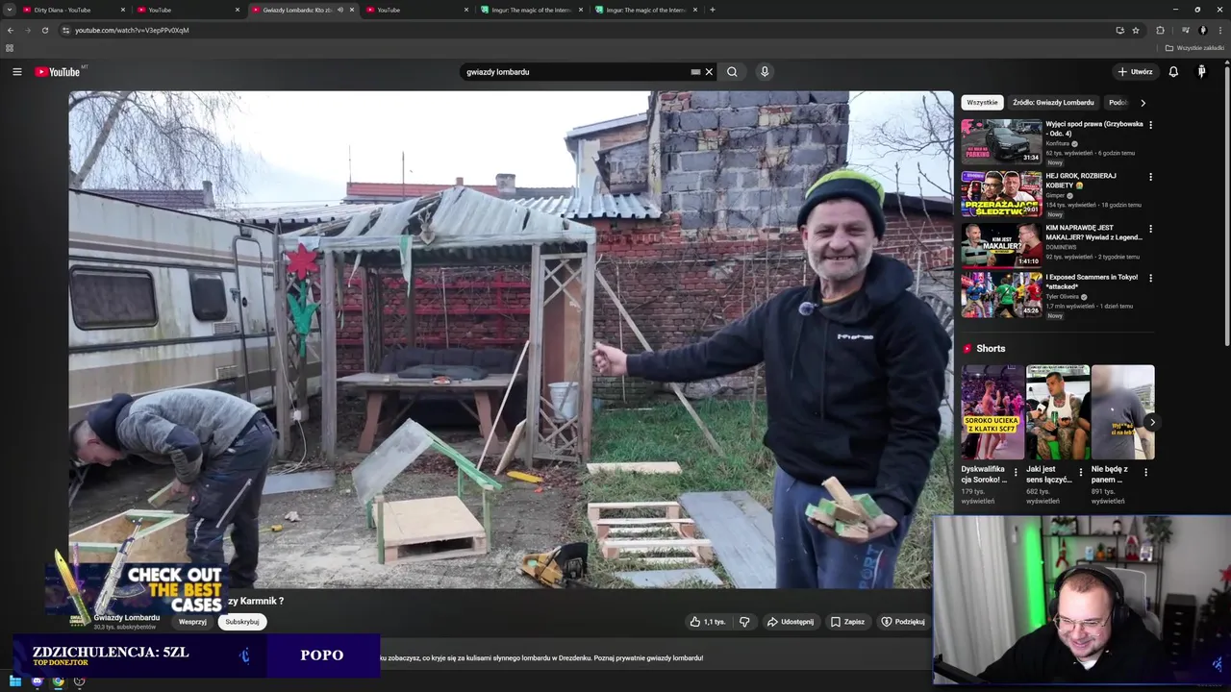Mute the Gwiazdy Lombardu tab via speaker icon

pyautogui.click(x=340, y=10)
